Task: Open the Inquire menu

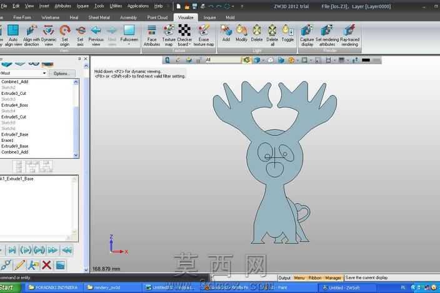Action: click(82, 6)
